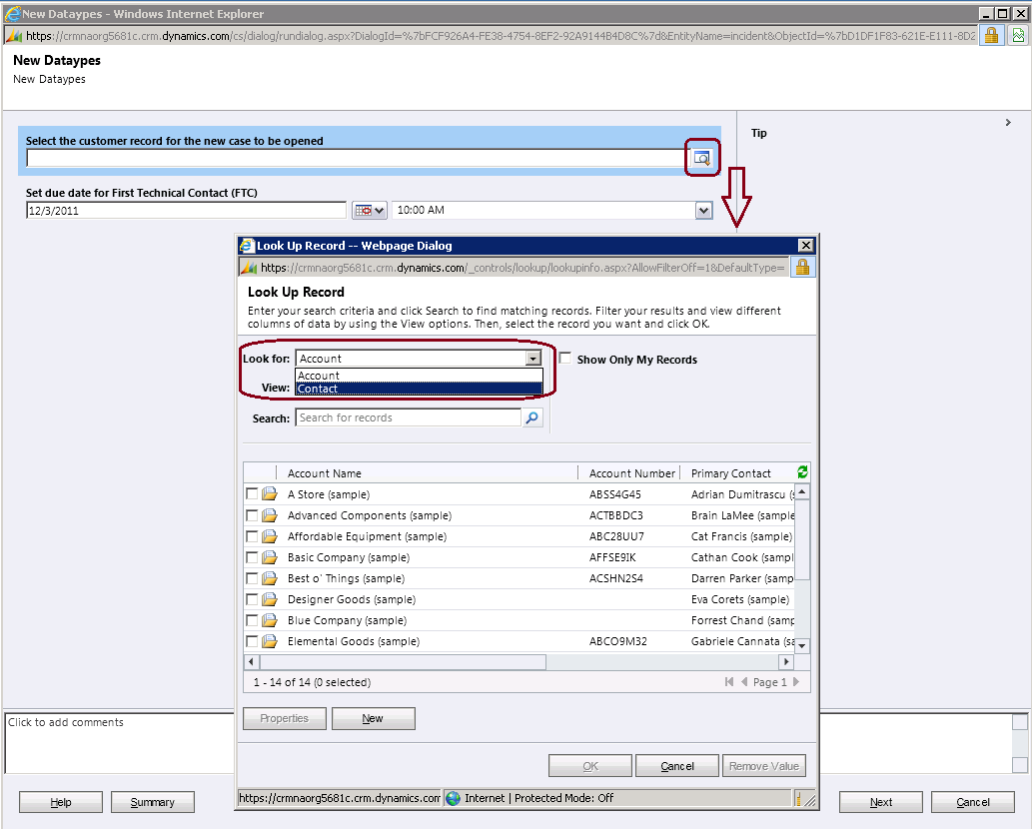
Task: Click the folder icon beside A Store (sample)
Action: [270, 494]
